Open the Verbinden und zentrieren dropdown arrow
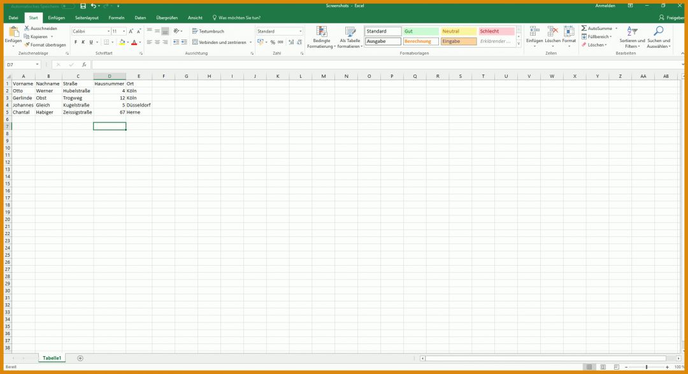 pyautogui.click(x=250, y=42)
